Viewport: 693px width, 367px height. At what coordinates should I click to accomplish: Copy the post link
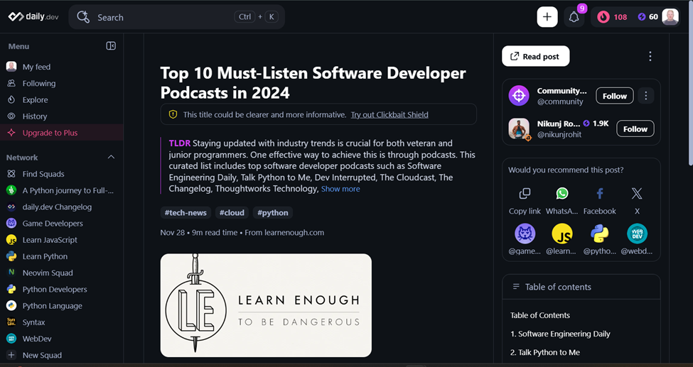pos(525,201)
